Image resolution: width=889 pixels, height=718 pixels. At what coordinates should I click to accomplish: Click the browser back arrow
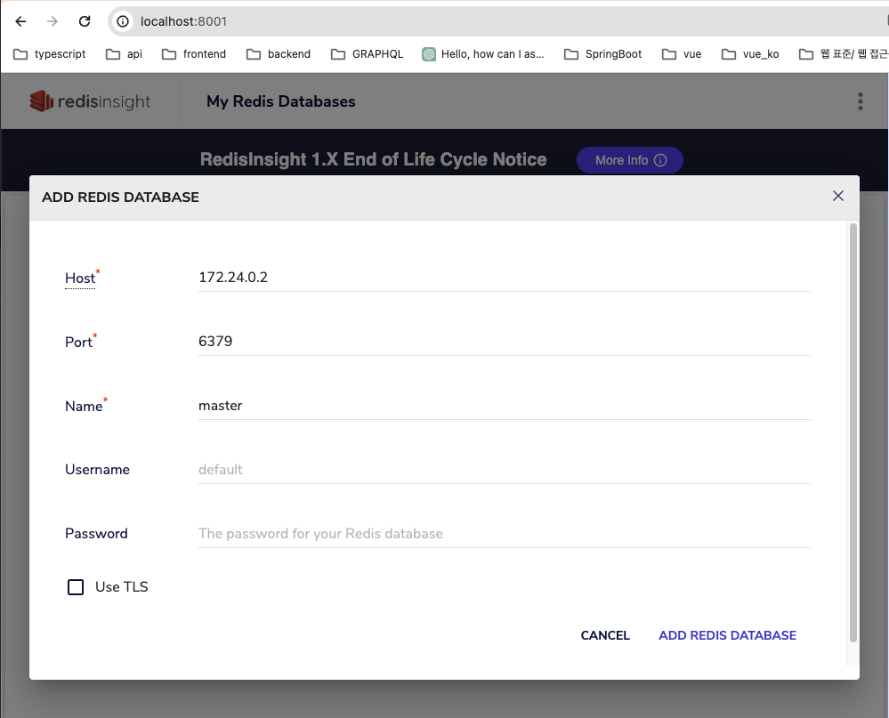click(20, 20)
